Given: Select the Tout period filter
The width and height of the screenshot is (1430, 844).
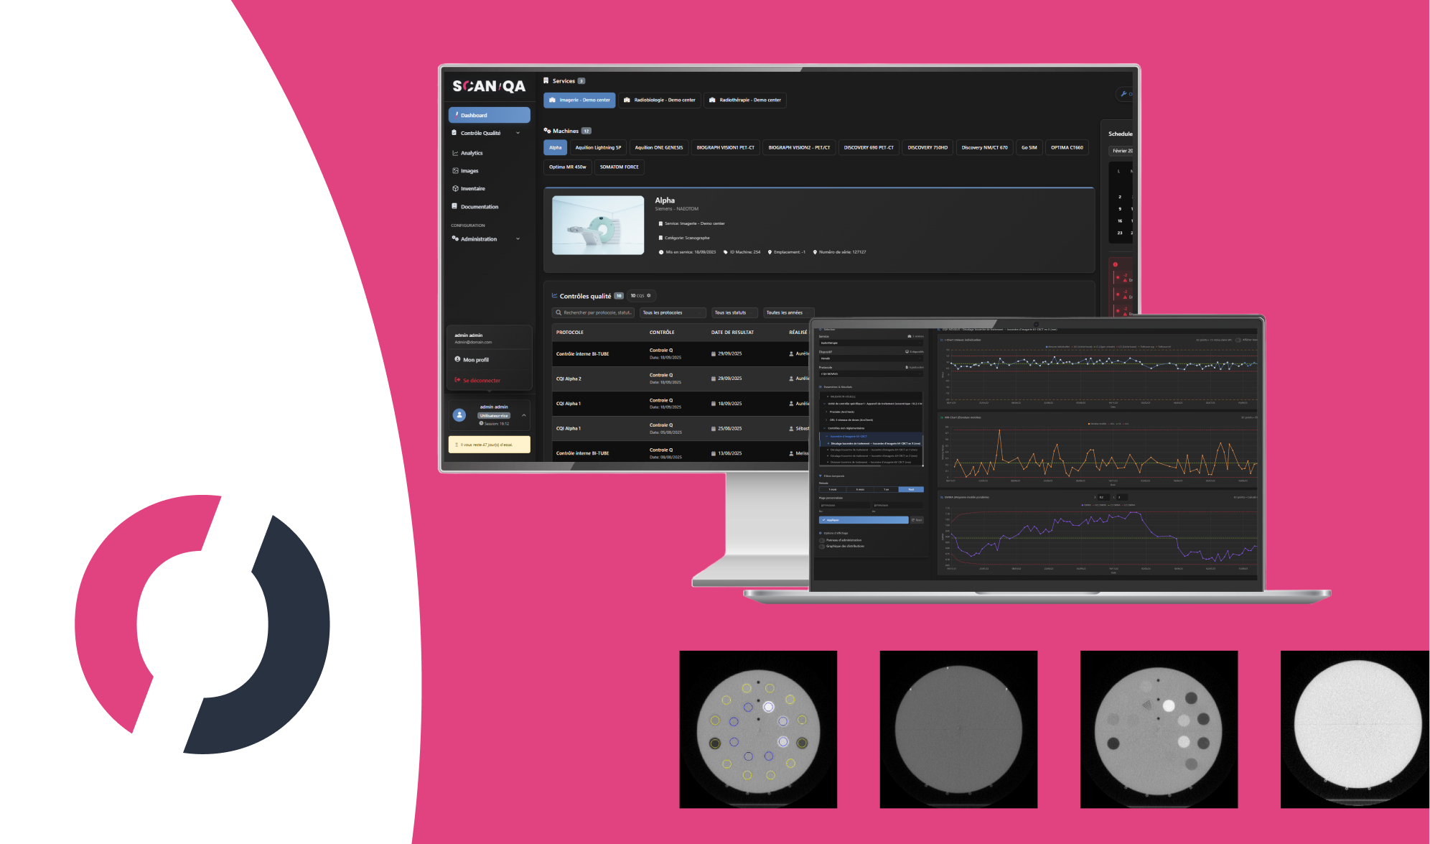Looking at the screenshot, I should [x=911, y=490].
